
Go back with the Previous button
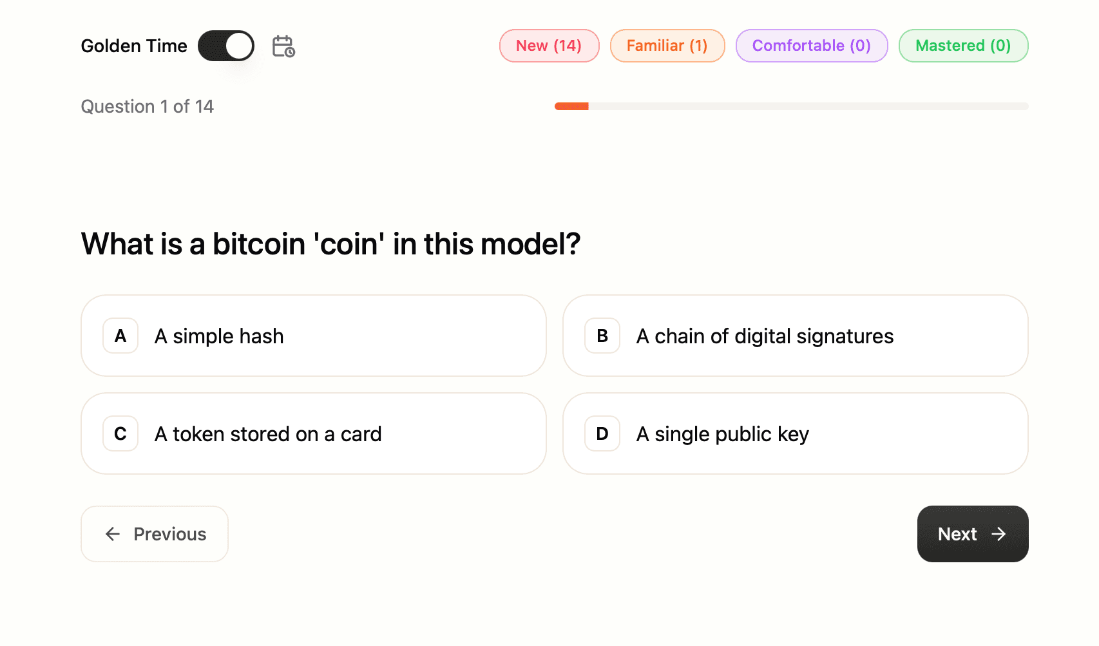[155, 534]
